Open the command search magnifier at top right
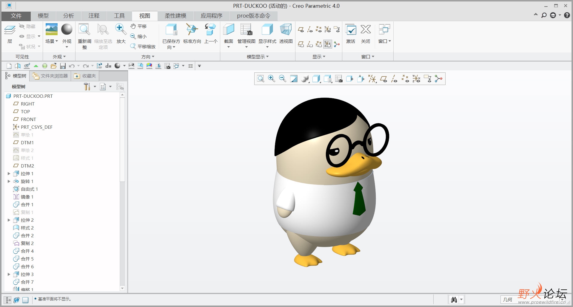 [544, 15]
